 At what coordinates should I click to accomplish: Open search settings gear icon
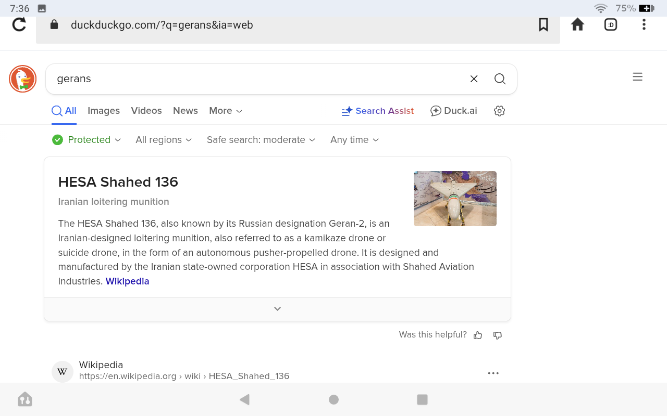(x=499, y=111)
